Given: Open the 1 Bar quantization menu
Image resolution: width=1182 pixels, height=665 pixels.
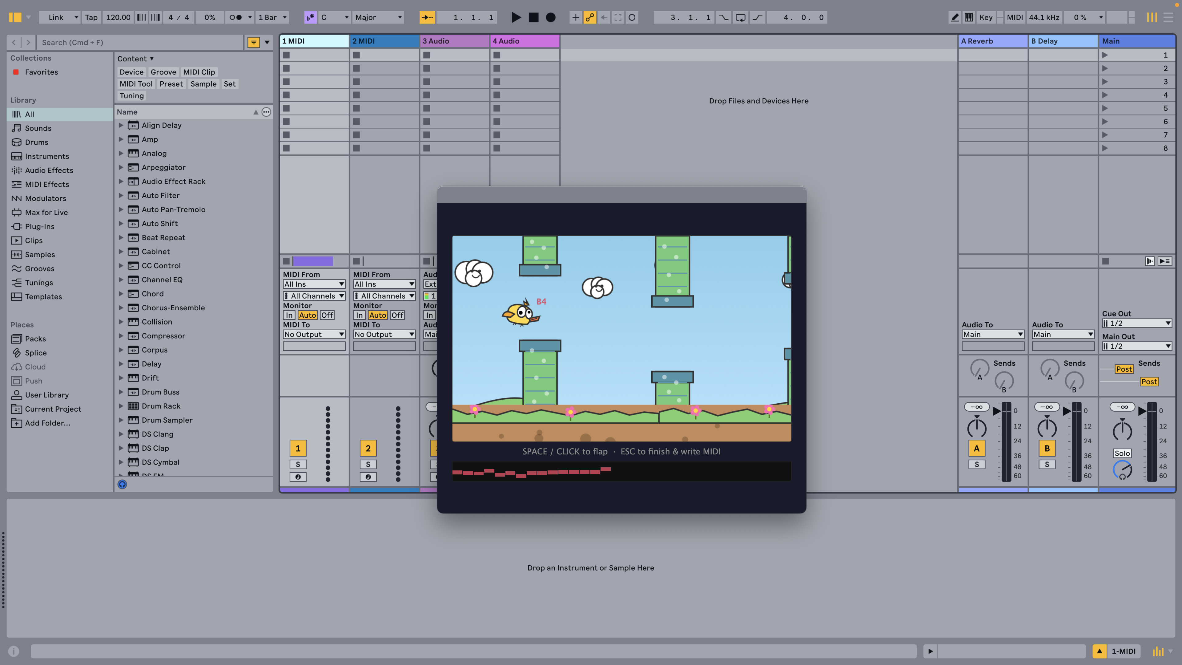Looking at the screenshot, I should click(x=272, y=18).
